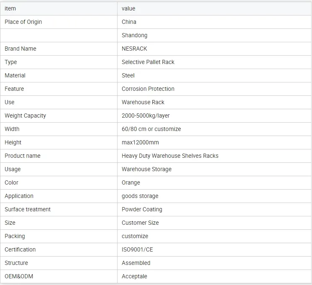Click the 'Warehouse Rack' use value
Screen dimensions: 312x285
pyautogui.click(x=143, y=102)
